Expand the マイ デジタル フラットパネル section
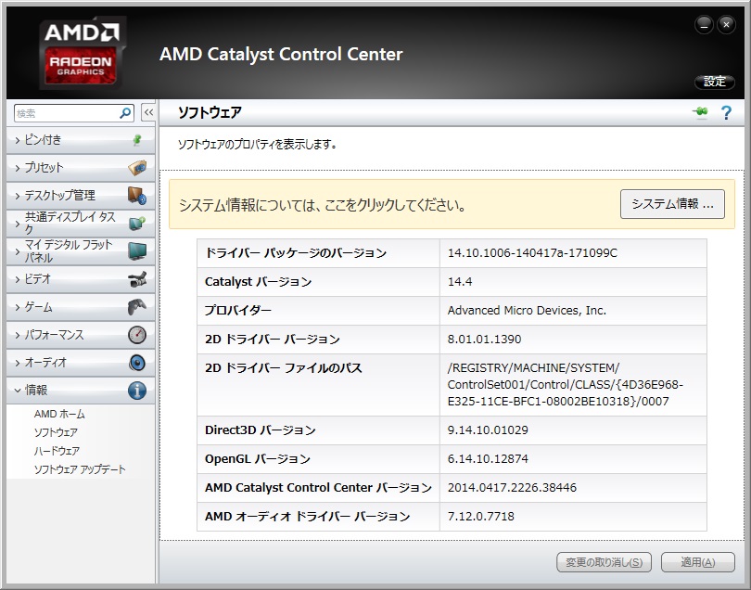Image resolution: width=751 pixels, height=590 pixels. click(81, 251)
